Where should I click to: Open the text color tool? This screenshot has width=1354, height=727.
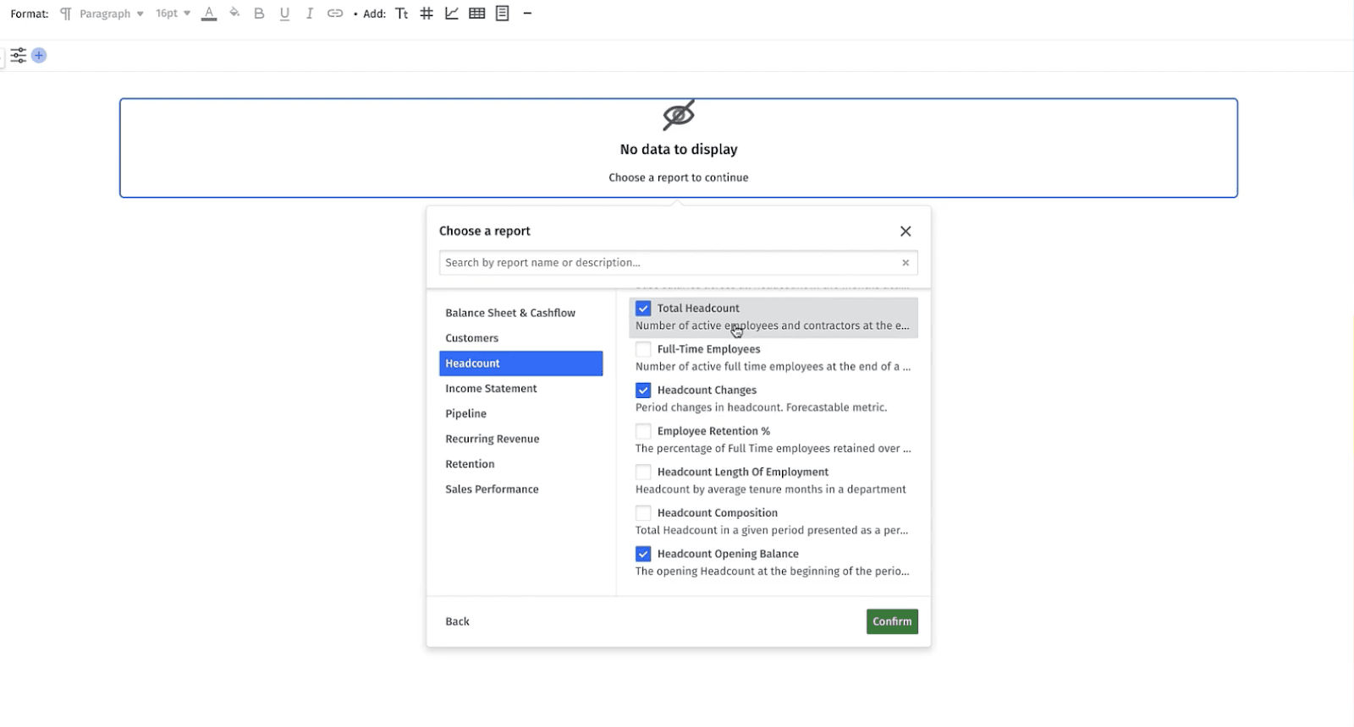pos(209,14)
